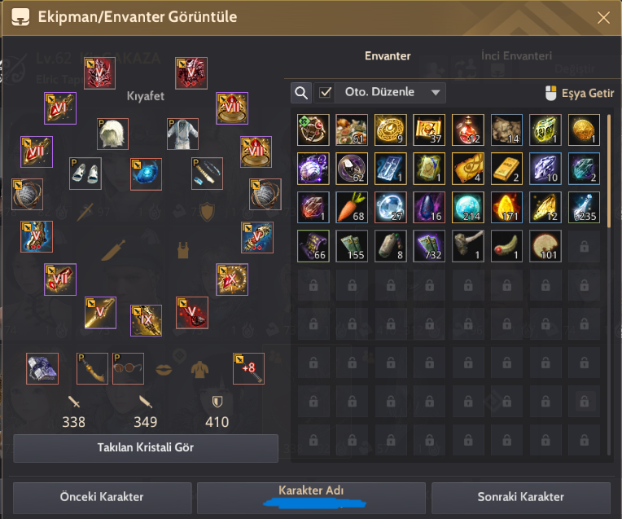Click the Takılan Kristali Gör button
The height and width of the screenshot is (519, 622).
146,447
